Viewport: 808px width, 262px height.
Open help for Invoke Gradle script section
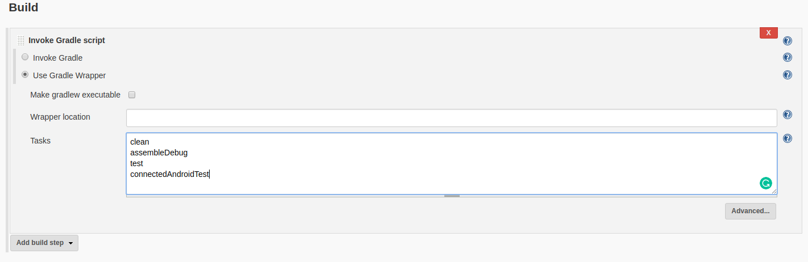tap(787, 41)
